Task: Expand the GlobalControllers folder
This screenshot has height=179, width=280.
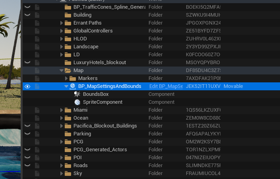Action: 62,31
